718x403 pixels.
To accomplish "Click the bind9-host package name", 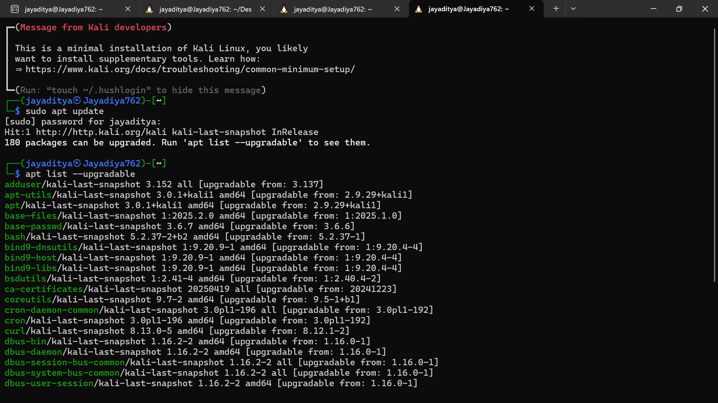I will pos(31,258).
